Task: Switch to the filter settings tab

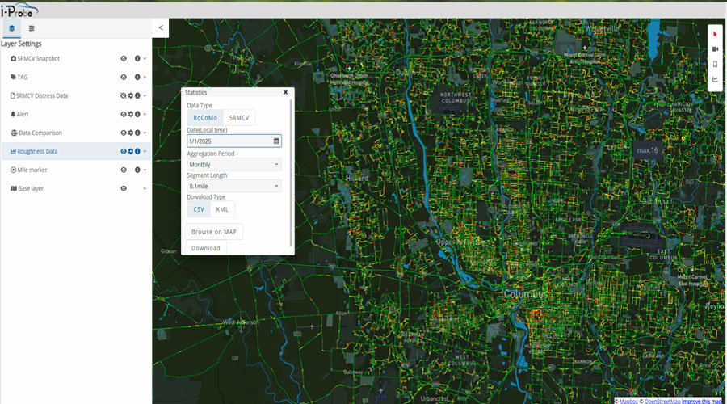Action: pyautogui.click(x=32, y=28)
